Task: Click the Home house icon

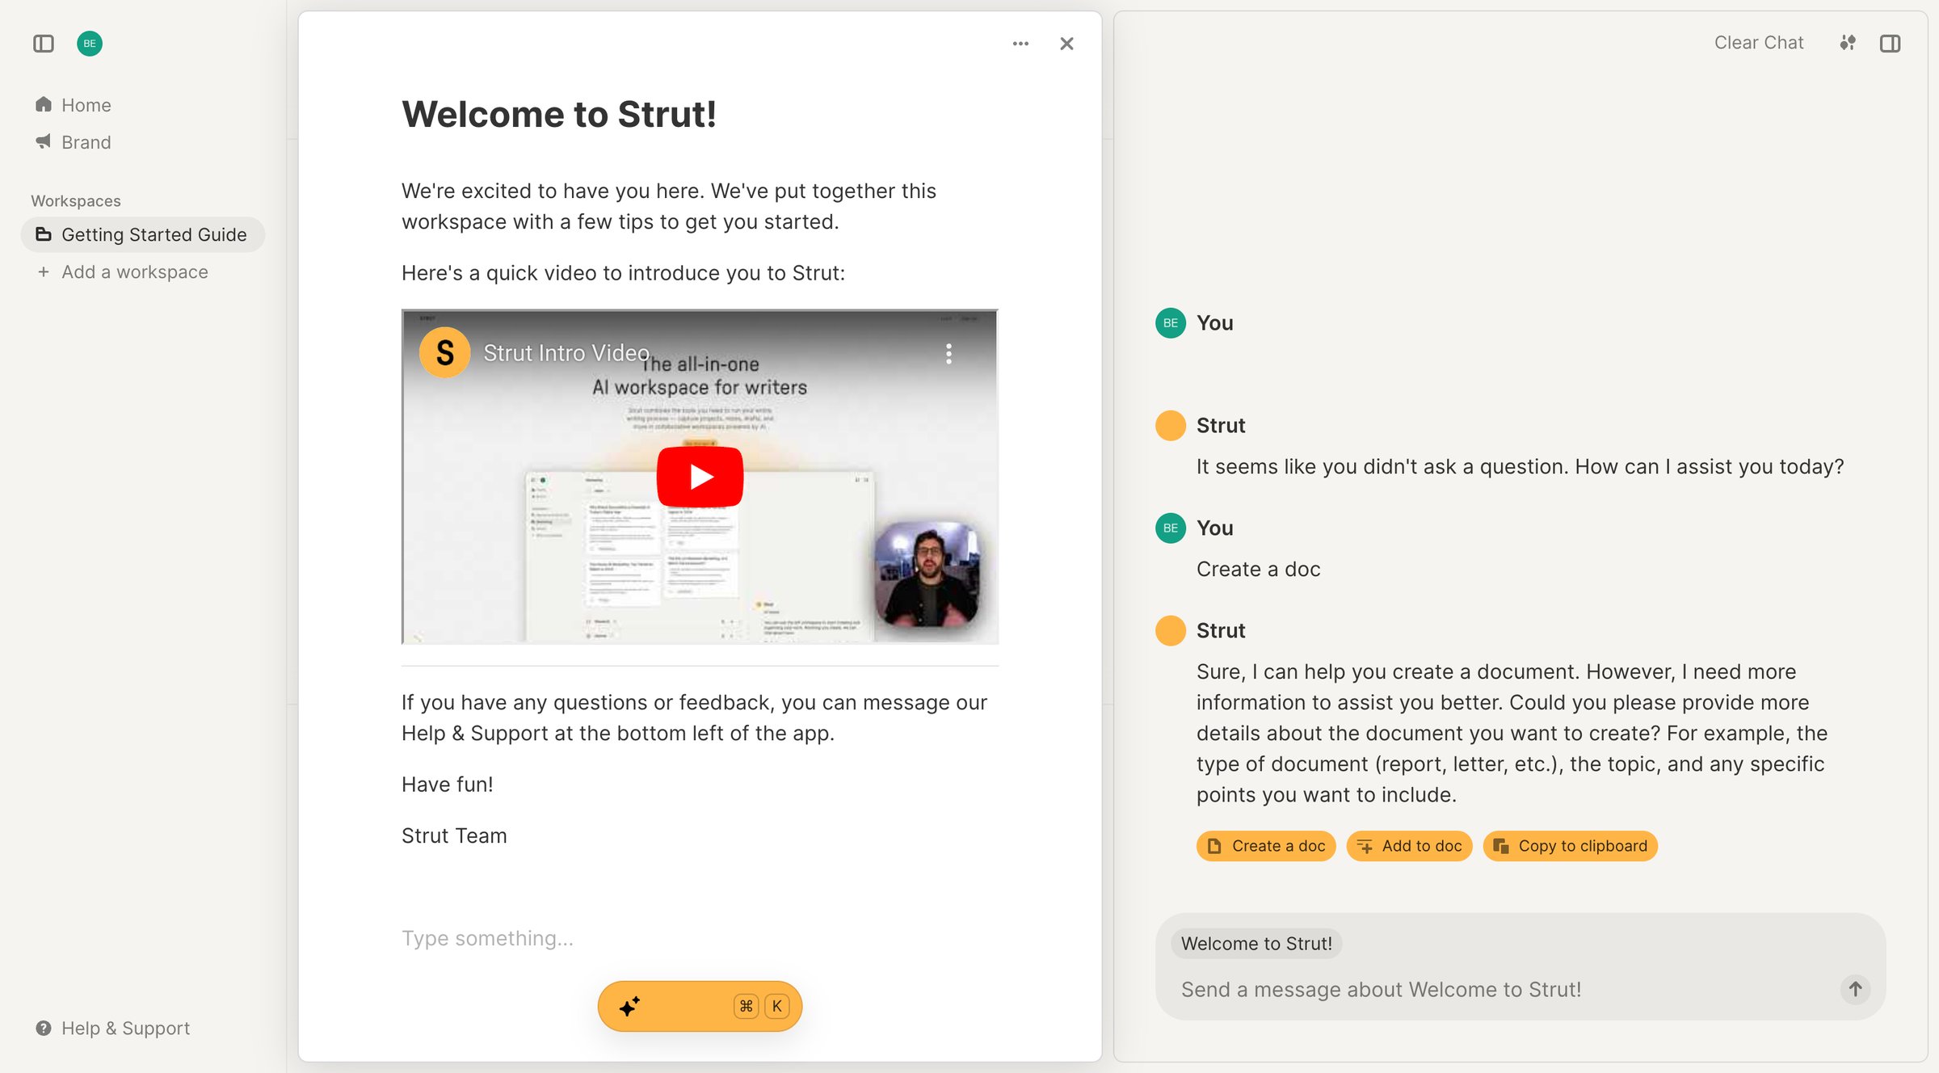Action: point(44,104)
